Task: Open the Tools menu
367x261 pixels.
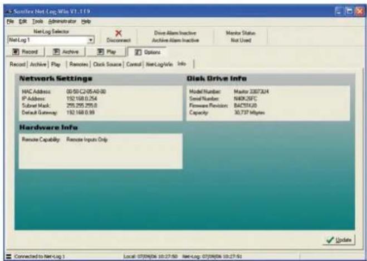Action: click(x=37, y=22)
